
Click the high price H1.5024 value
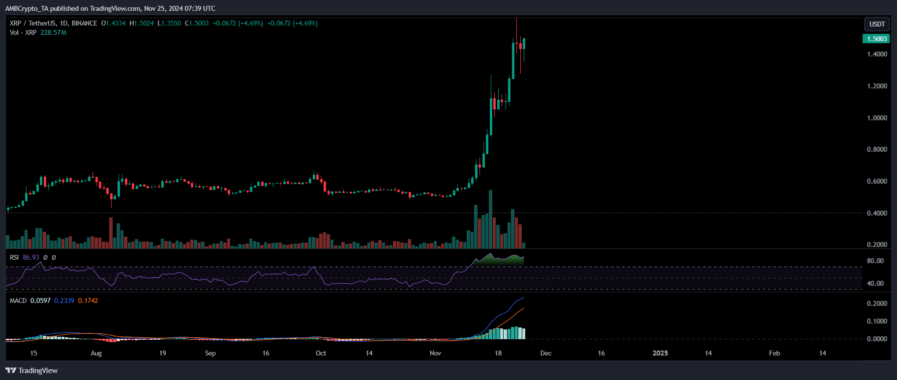[142, 23]
